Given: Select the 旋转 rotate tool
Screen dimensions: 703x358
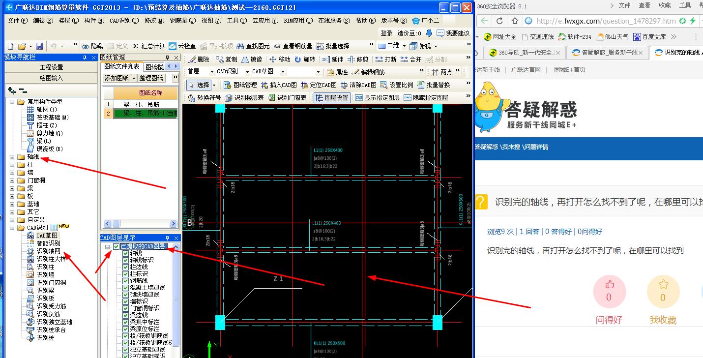Looking at the screenshot, I should tap(305, 59).
